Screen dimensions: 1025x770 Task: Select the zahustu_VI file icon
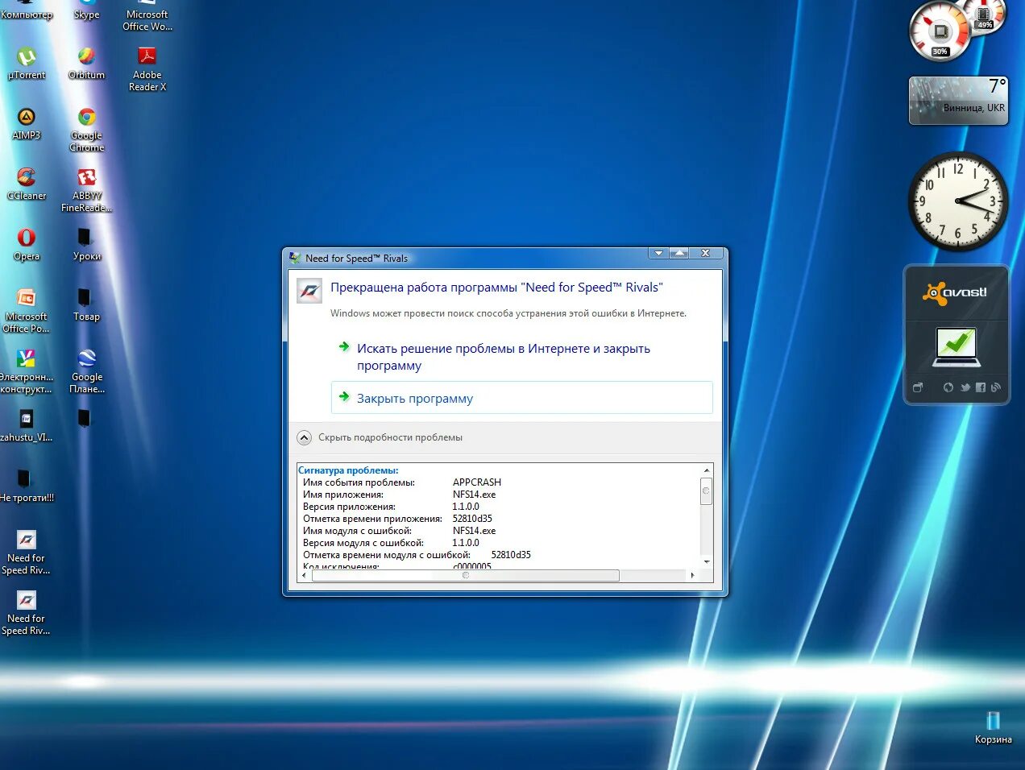pyautogui.click(x=27, y=425)
